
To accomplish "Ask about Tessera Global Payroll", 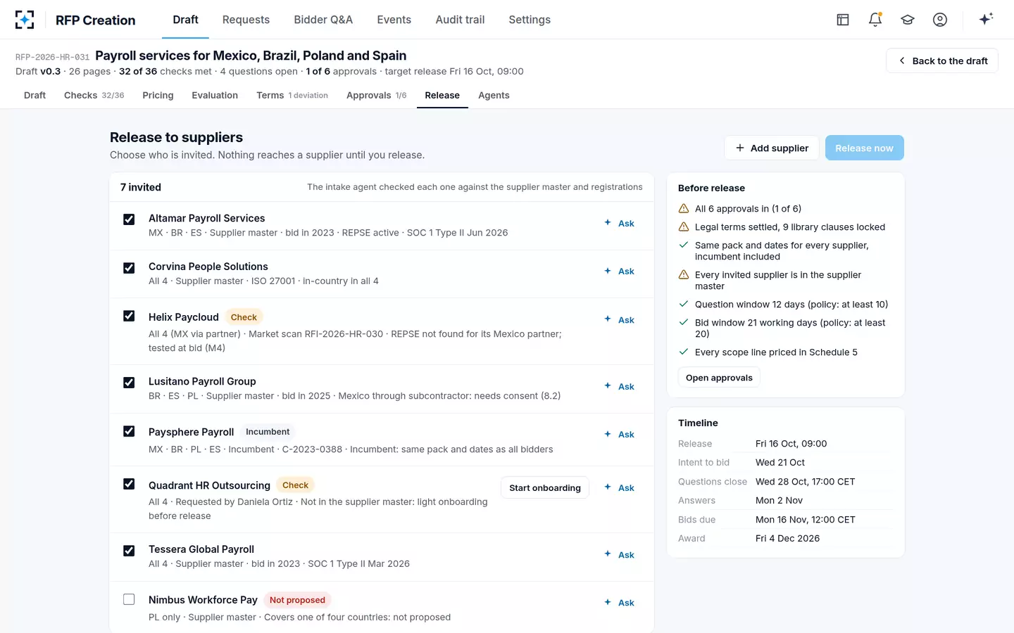I will [620, 554].
